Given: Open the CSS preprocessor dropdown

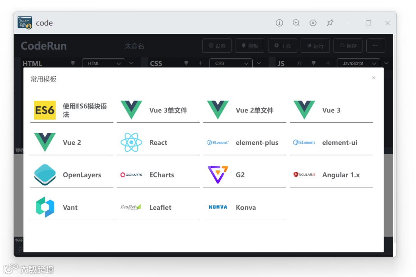Looking at the screenshot, I should 231,63.
